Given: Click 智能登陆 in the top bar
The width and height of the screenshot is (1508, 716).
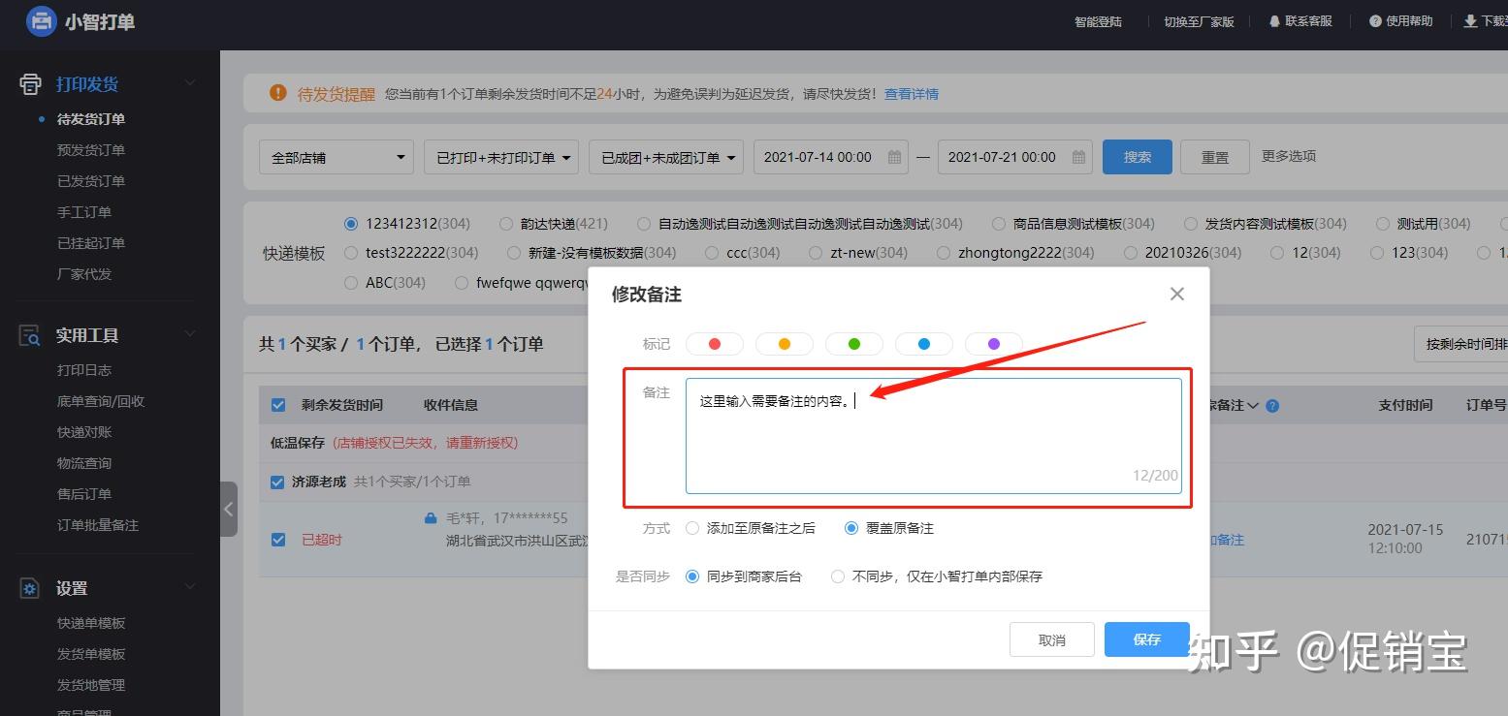Looking at the screenshot, I should point(1098,21).
